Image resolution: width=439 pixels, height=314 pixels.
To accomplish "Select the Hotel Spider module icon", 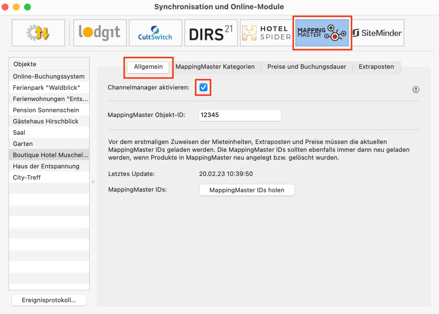I will pyautogui.click(x=266, y=33).
